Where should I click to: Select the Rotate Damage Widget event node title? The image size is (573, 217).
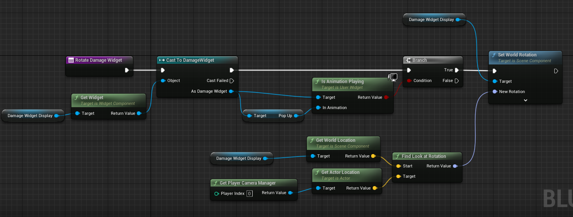(99, 60)
